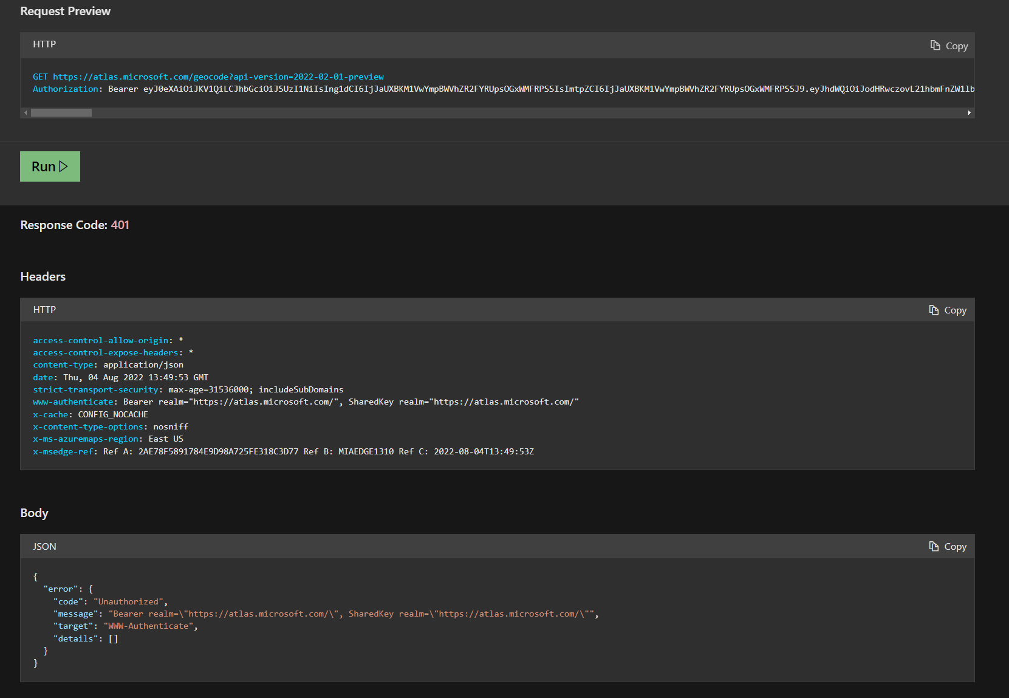1009x698 pixels.
Task: Click the "details": [] line in the body
Action: [86, 638]
